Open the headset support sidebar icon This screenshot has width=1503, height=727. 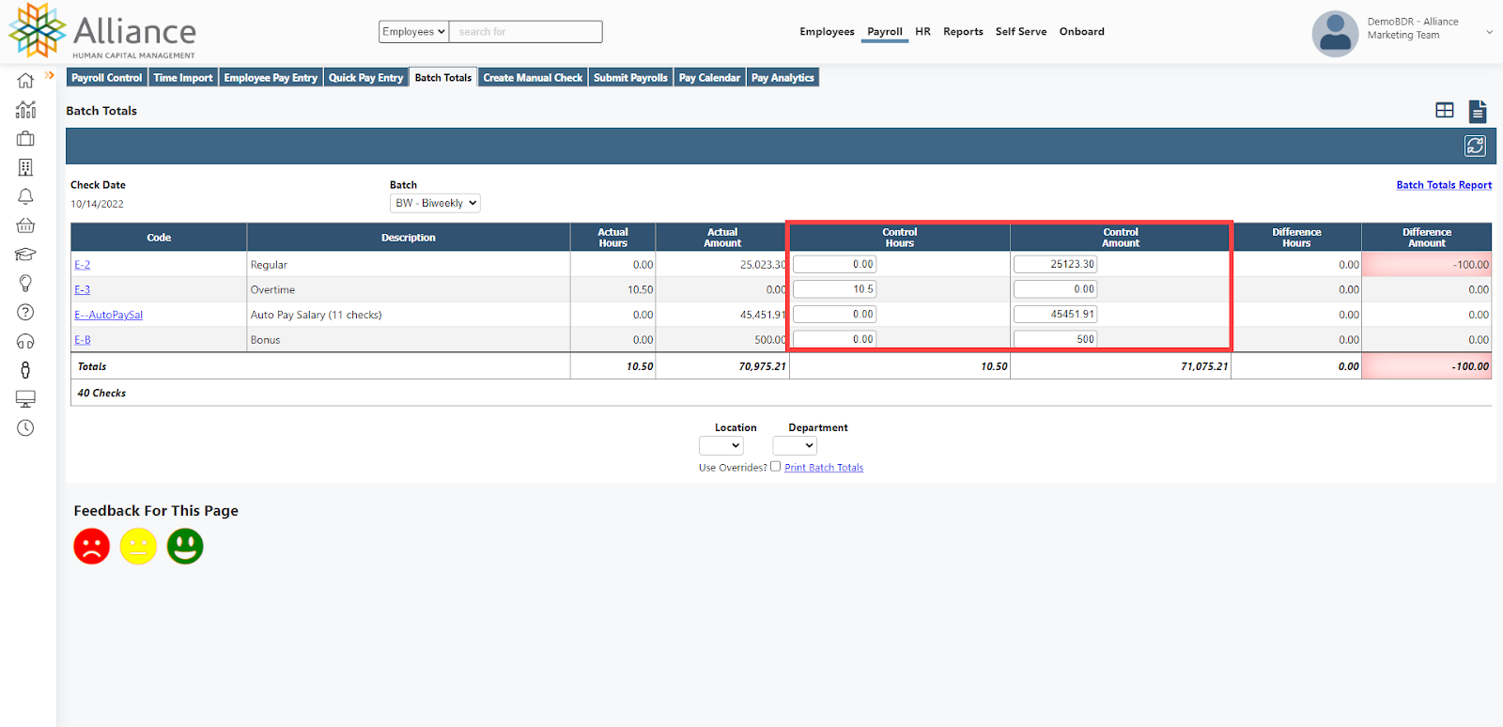25,341
